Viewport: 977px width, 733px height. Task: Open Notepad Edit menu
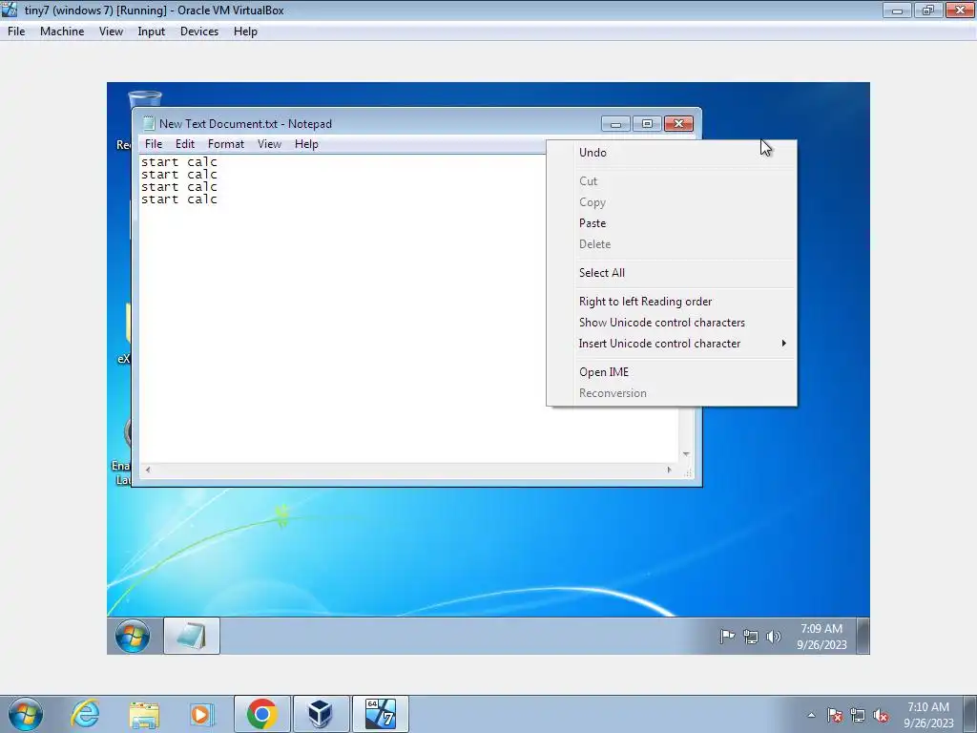[x=185, y=144]
